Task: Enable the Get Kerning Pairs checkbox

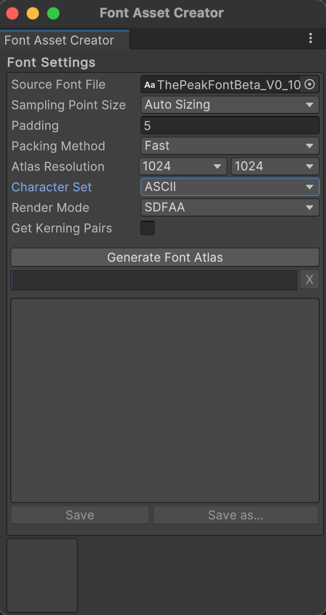Action: point(148,228)
